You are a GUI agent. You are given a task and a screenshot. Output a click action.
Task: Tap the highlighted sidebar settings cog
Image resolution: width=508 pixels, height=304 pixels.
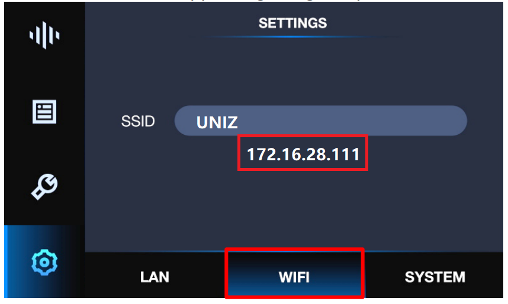coord(44,262)
